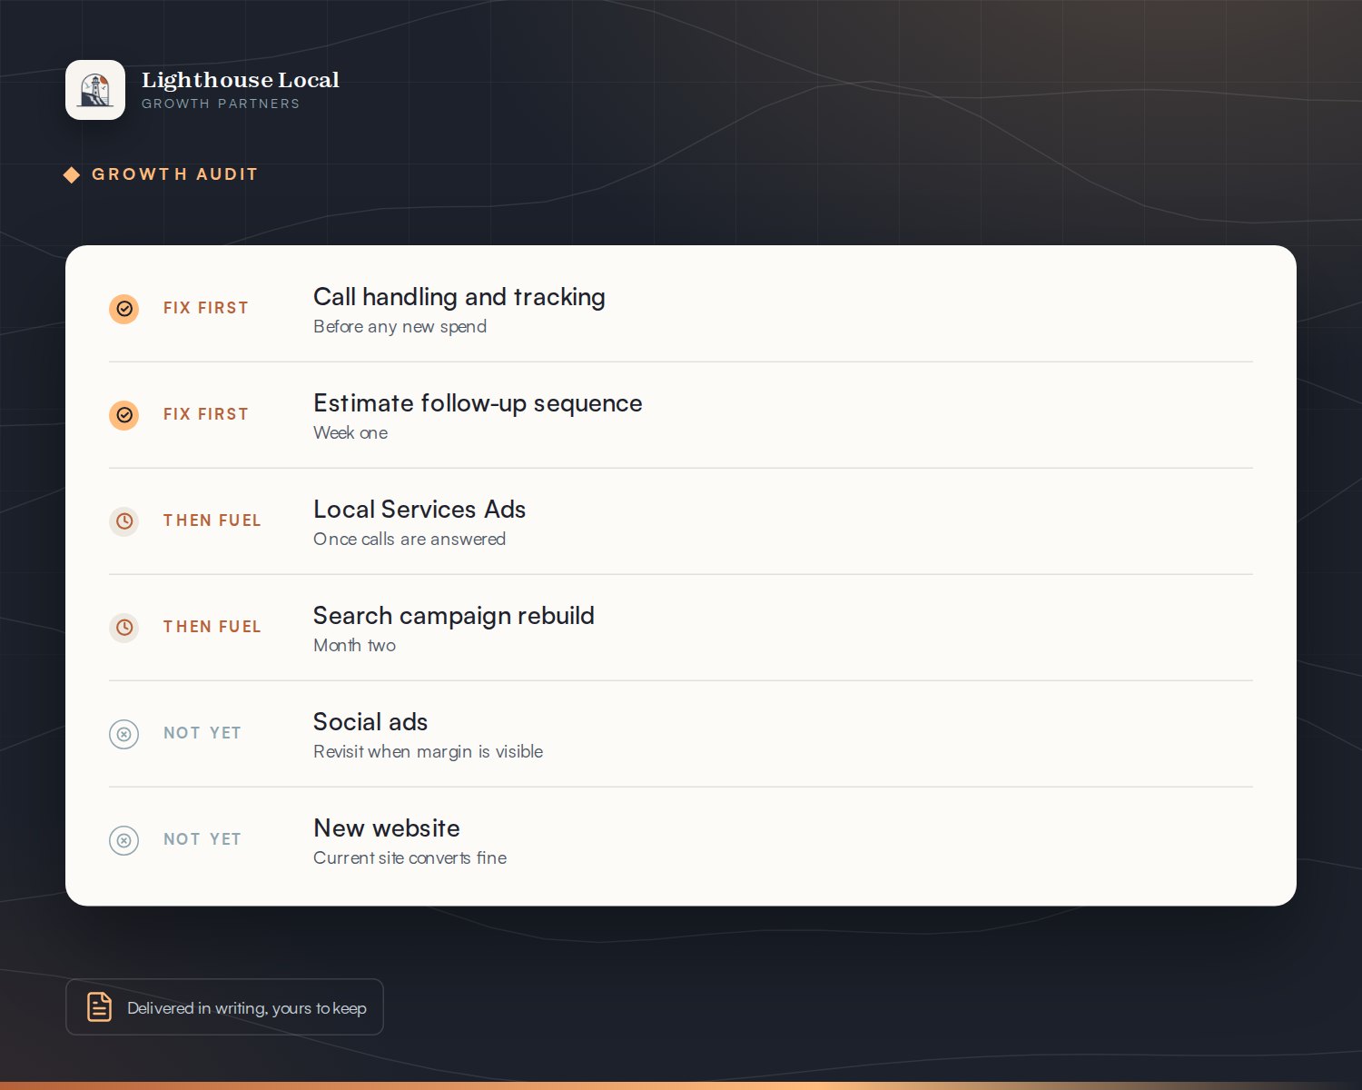Click 'Current site converts fine' subtitle
The image size is (1362, 1090).
click(x=410, y=858)
